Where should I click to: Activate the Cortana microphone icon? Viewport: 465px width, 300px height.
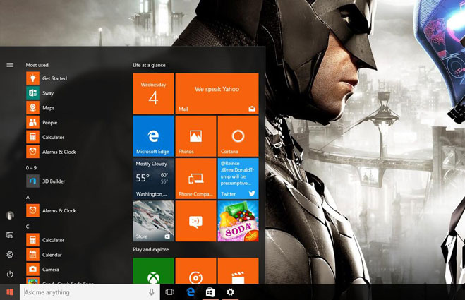(x=152, y=292)
